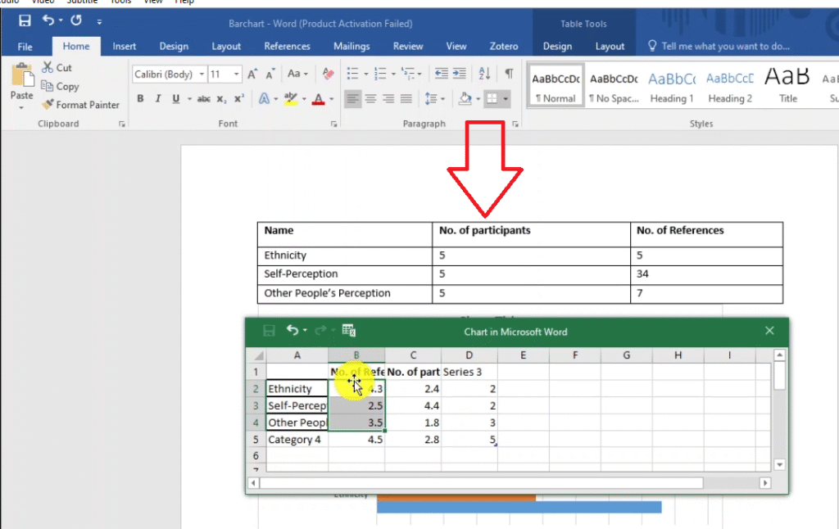Open the font size dropdown

click(237, 75)
